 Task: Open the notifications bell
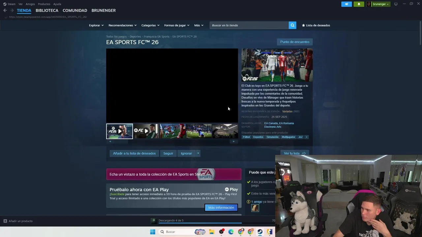[359, 4]
